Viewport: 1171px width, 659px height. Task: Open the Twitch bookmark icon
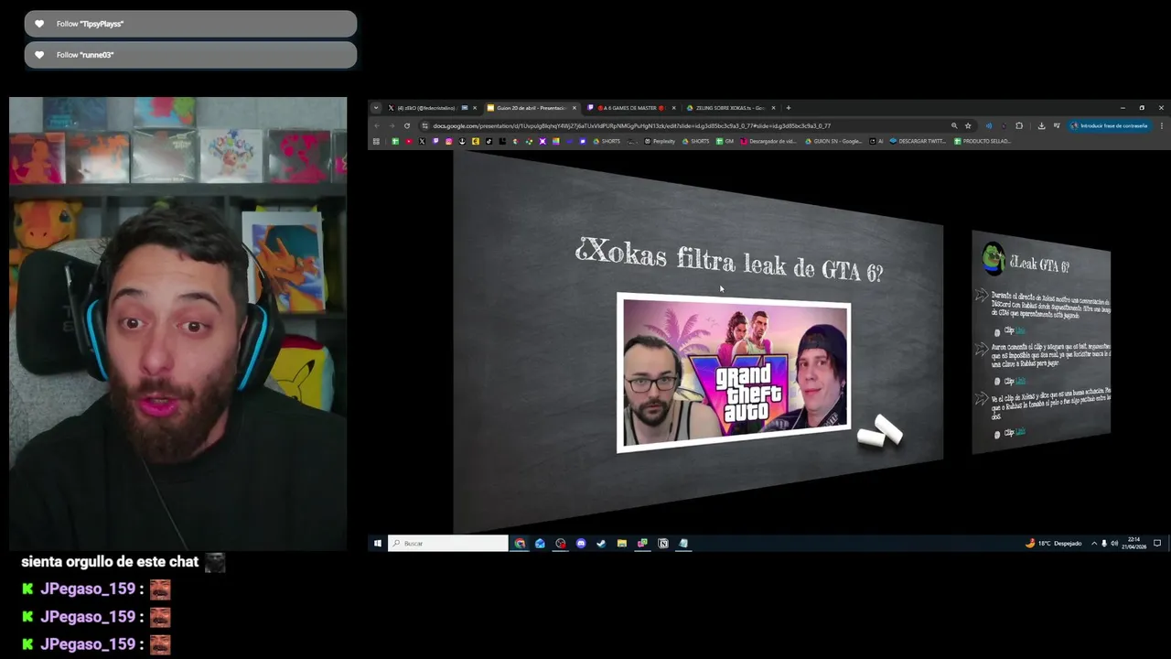click(x=435, y=141)
